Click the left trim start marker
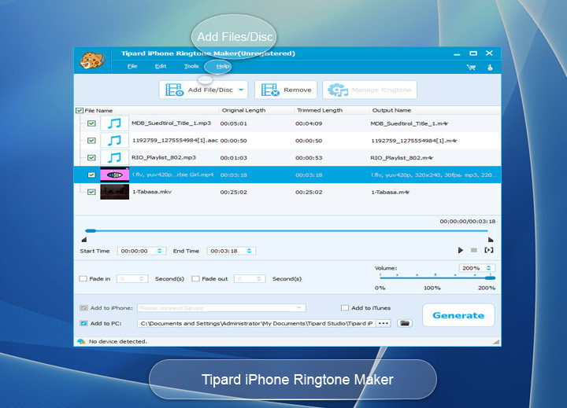This screenshot has height=408, width=567. [x=84, y=240]
